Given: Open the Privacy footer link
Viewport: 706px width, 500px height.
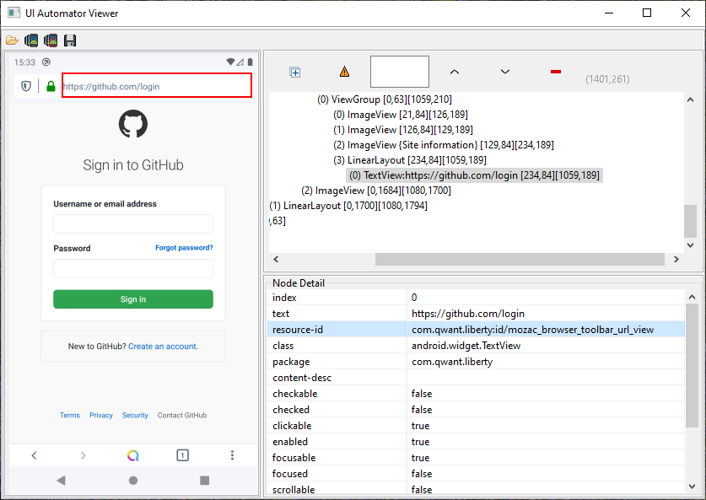Looking at the screenshot, I should pos(101,415).
